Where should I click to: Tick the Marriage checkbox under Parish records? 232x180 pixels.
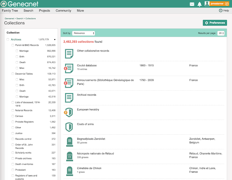(17, 51)
